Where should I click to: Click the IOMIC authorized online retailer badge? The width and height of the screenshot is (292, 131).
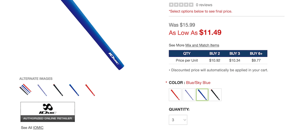pyautogui.click(x=48, y=112)
